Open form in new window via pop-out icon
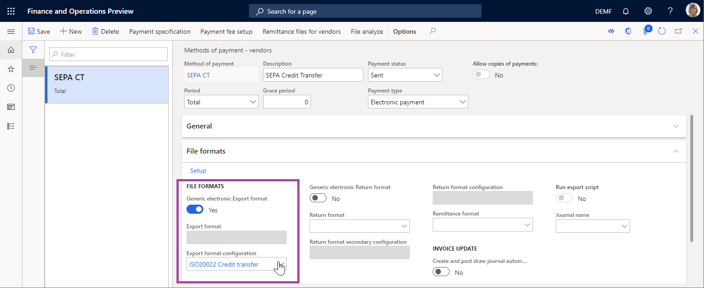Screen dimensions: 704x288 click(678, 31)
